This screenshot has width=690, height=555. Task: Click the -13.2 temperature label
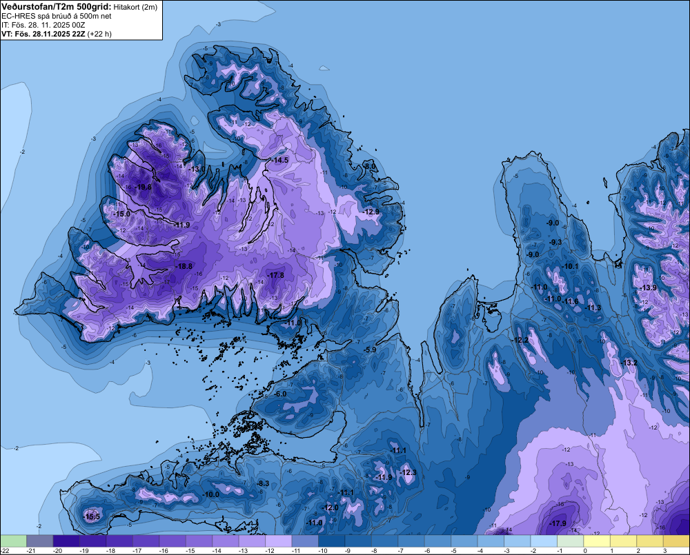630,363
